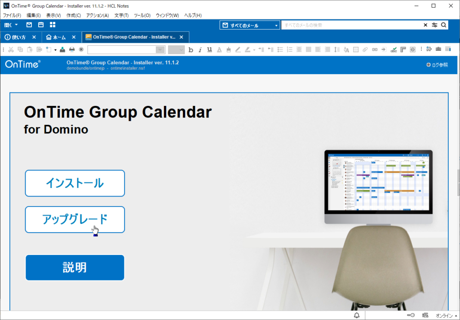The width and height of the screenshot is (460, 320).
Task: Expand the highlighter color dropdown arrow
Action: [254, 50]
